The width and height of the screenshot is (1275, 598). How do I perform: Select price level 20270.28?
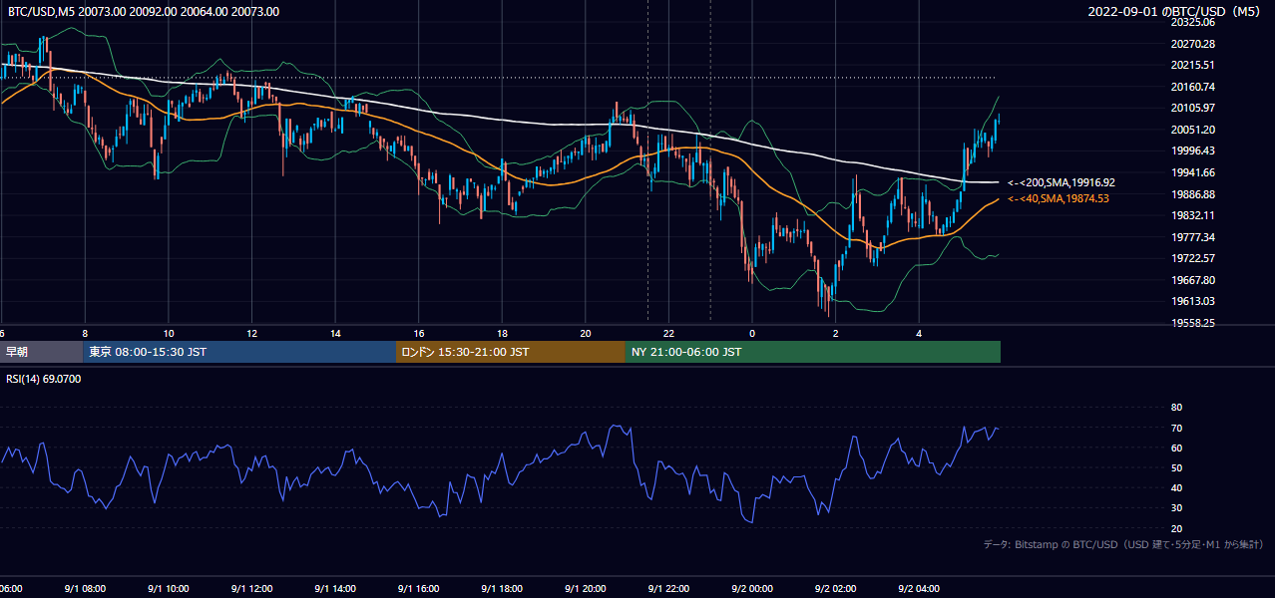1193,44
